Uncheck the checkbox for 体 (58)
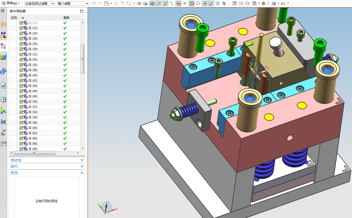This screenshot has height=218, width=352. point(21,123)
